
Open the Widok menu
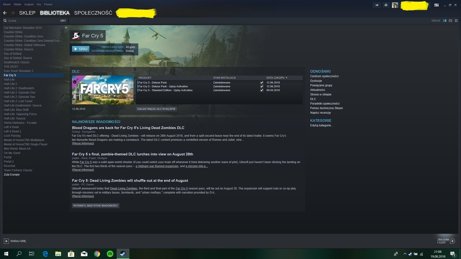click(18, 4)
